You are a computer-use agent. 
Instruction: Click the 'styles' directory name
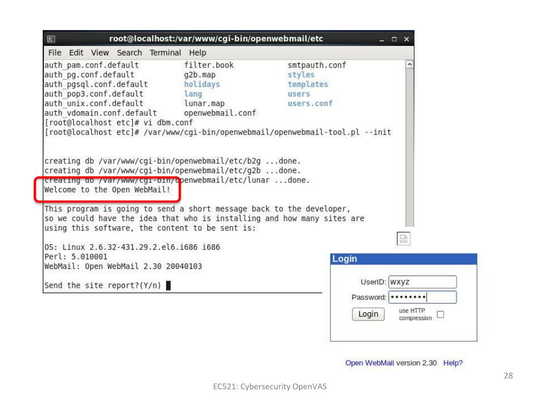[301, 75]
